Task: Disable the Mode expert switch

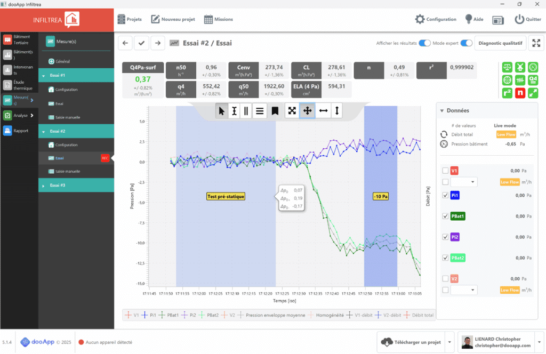Action: tap(467, 43)
